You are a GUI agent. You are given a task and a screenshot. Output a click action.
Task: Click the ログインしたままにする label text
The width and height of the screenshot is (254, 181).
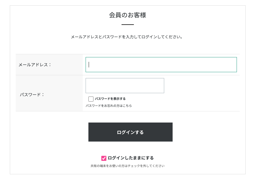[131, 158]
